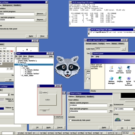Click the grey titlebar label color swatch
This screenshot has width=135, height=135.
(x=2, y=100)
